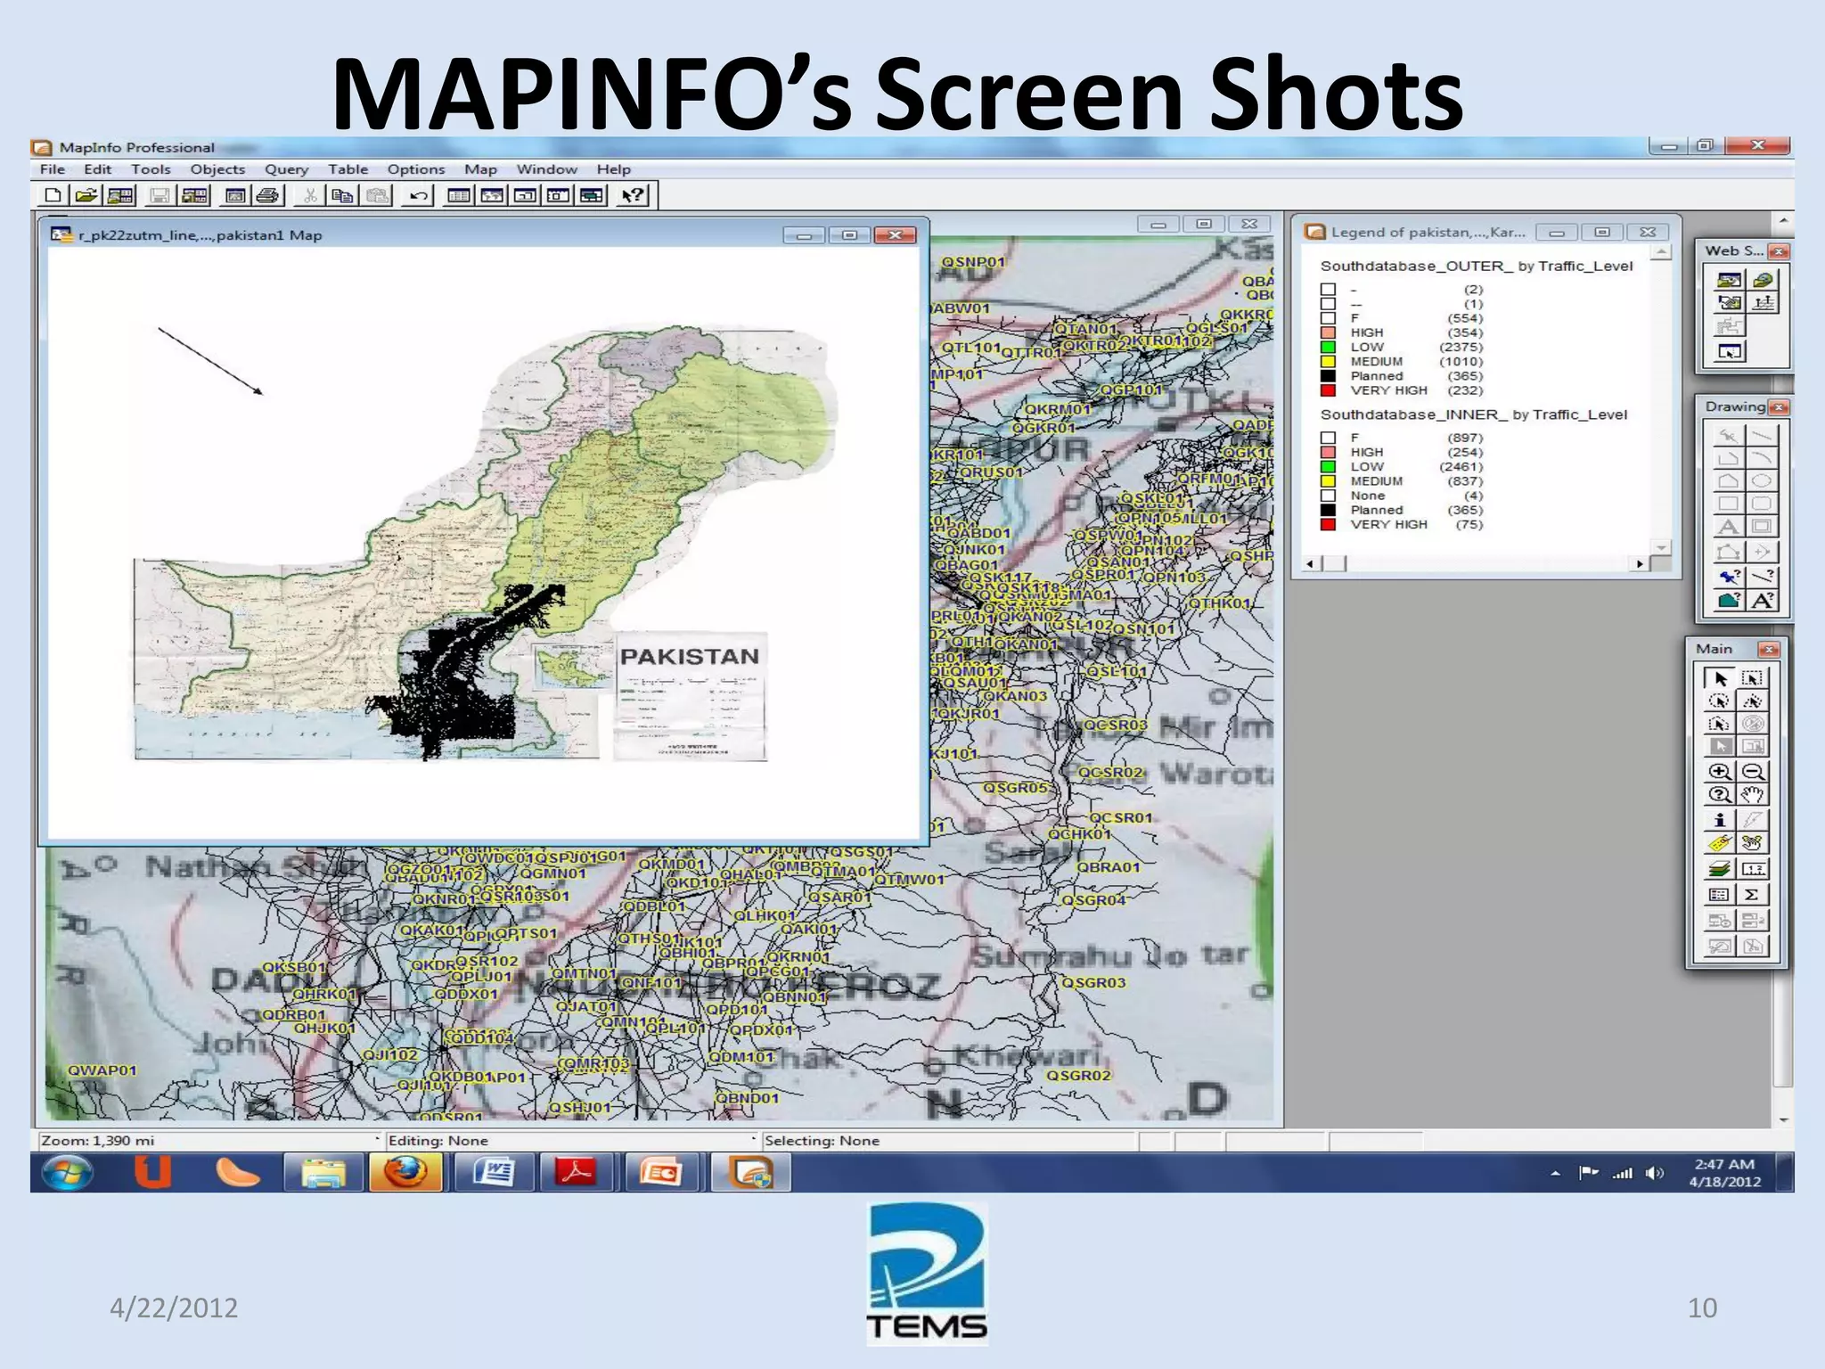Pick the Radius Select tool
Viewport: 1825px width, 1369px height.
pos(1720,701)
